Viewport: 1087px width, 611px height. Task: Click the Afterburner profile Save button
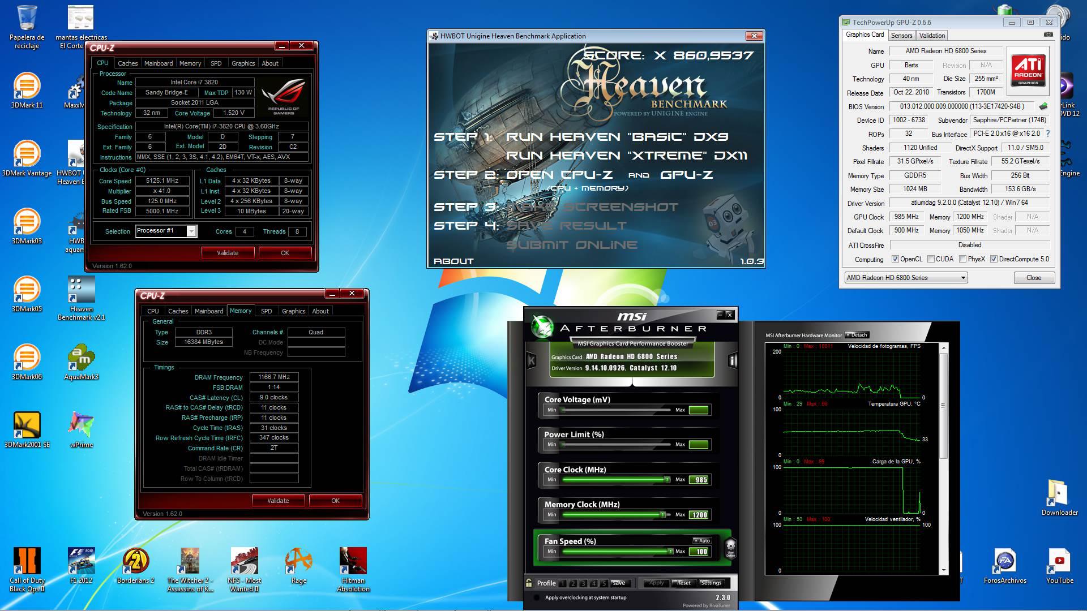pos(619,583)
